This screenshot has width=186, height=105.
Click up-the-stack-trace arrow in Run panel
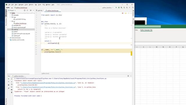12,79
